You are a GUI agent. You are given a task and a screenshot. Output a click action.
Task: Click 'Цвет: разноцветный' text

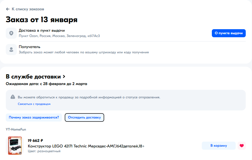(x=44, y=151)
